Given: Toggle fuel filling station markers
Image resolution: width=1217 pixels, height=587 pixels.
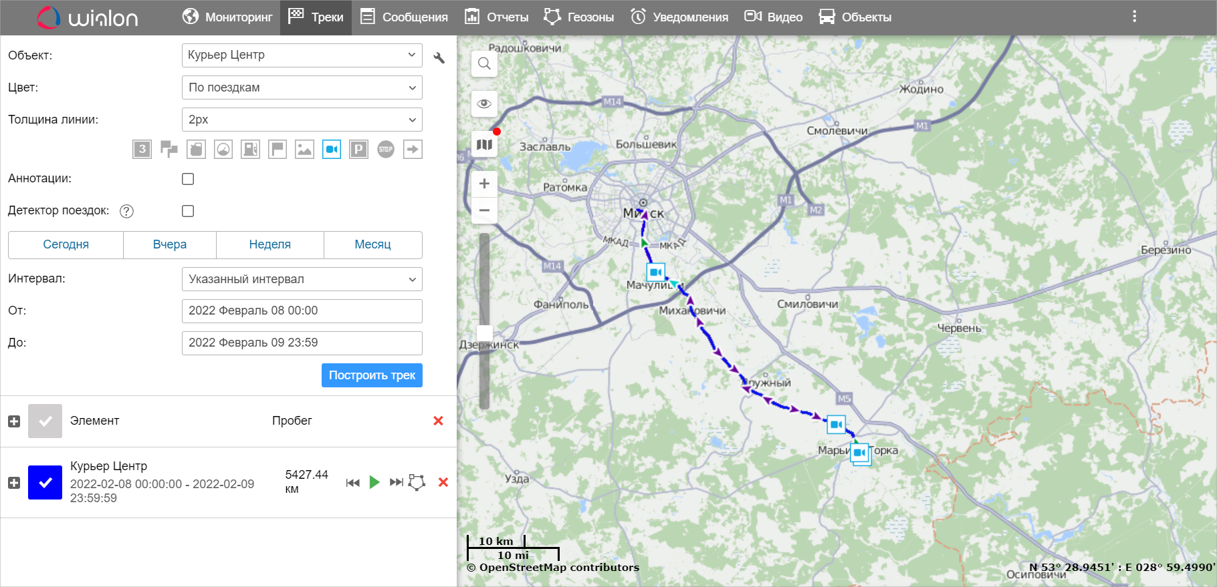Looking at the screenshot, I should click(x=250, y=150).
